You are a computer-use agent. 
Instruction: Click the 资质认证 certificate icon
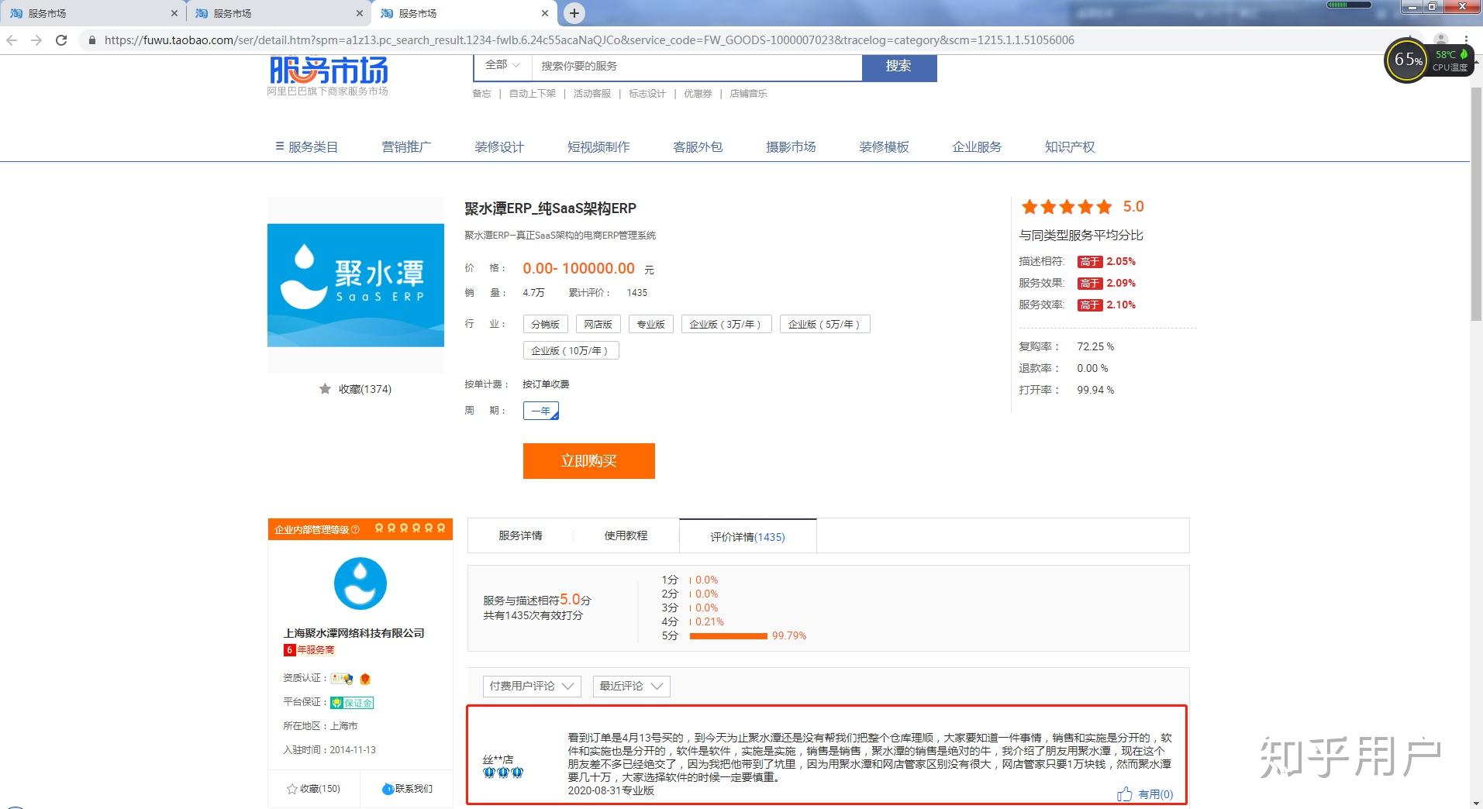click(342, 679)
